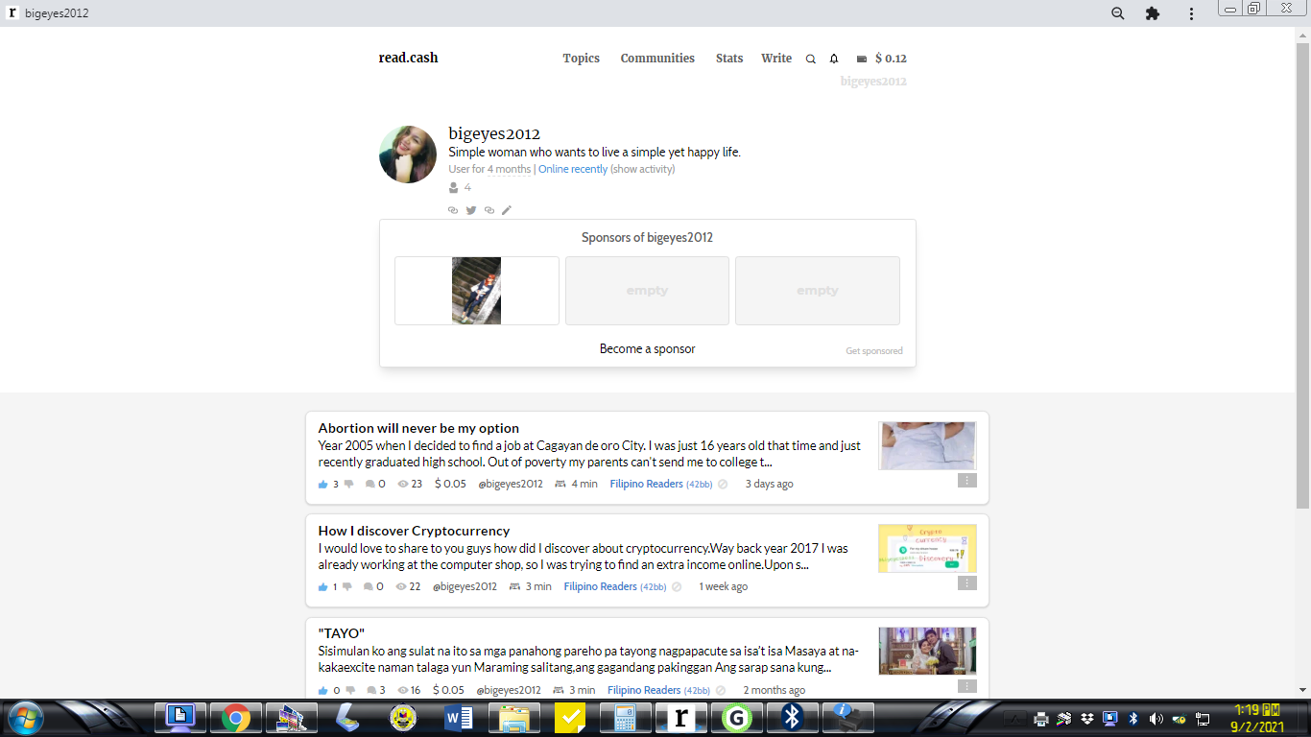
Task: Open Filipino Readers community on the Abortion article
Action: pos(647,485)
